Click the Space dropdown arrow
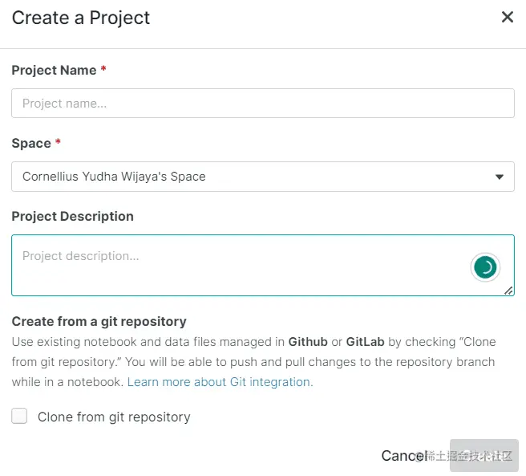526x476 pixels. [499, 177]
